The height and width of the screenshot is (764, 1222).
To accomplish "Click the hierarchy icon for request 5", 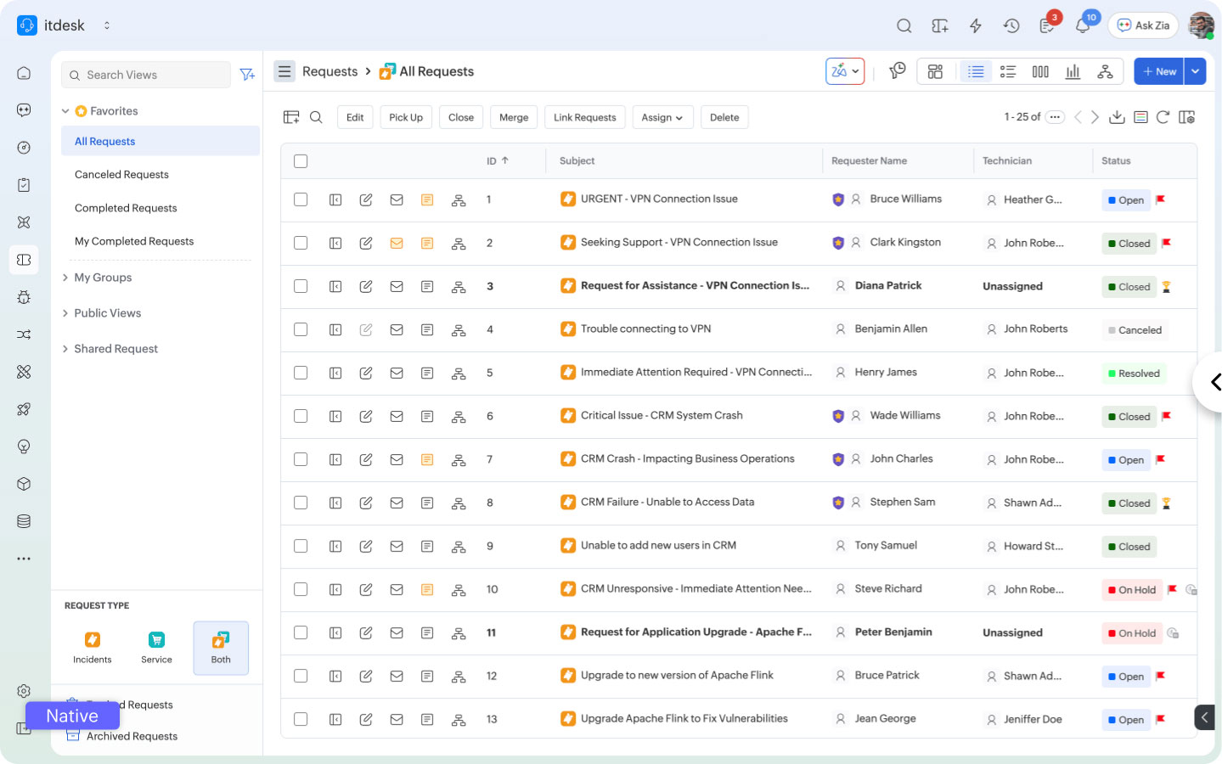I will point(459,373).
